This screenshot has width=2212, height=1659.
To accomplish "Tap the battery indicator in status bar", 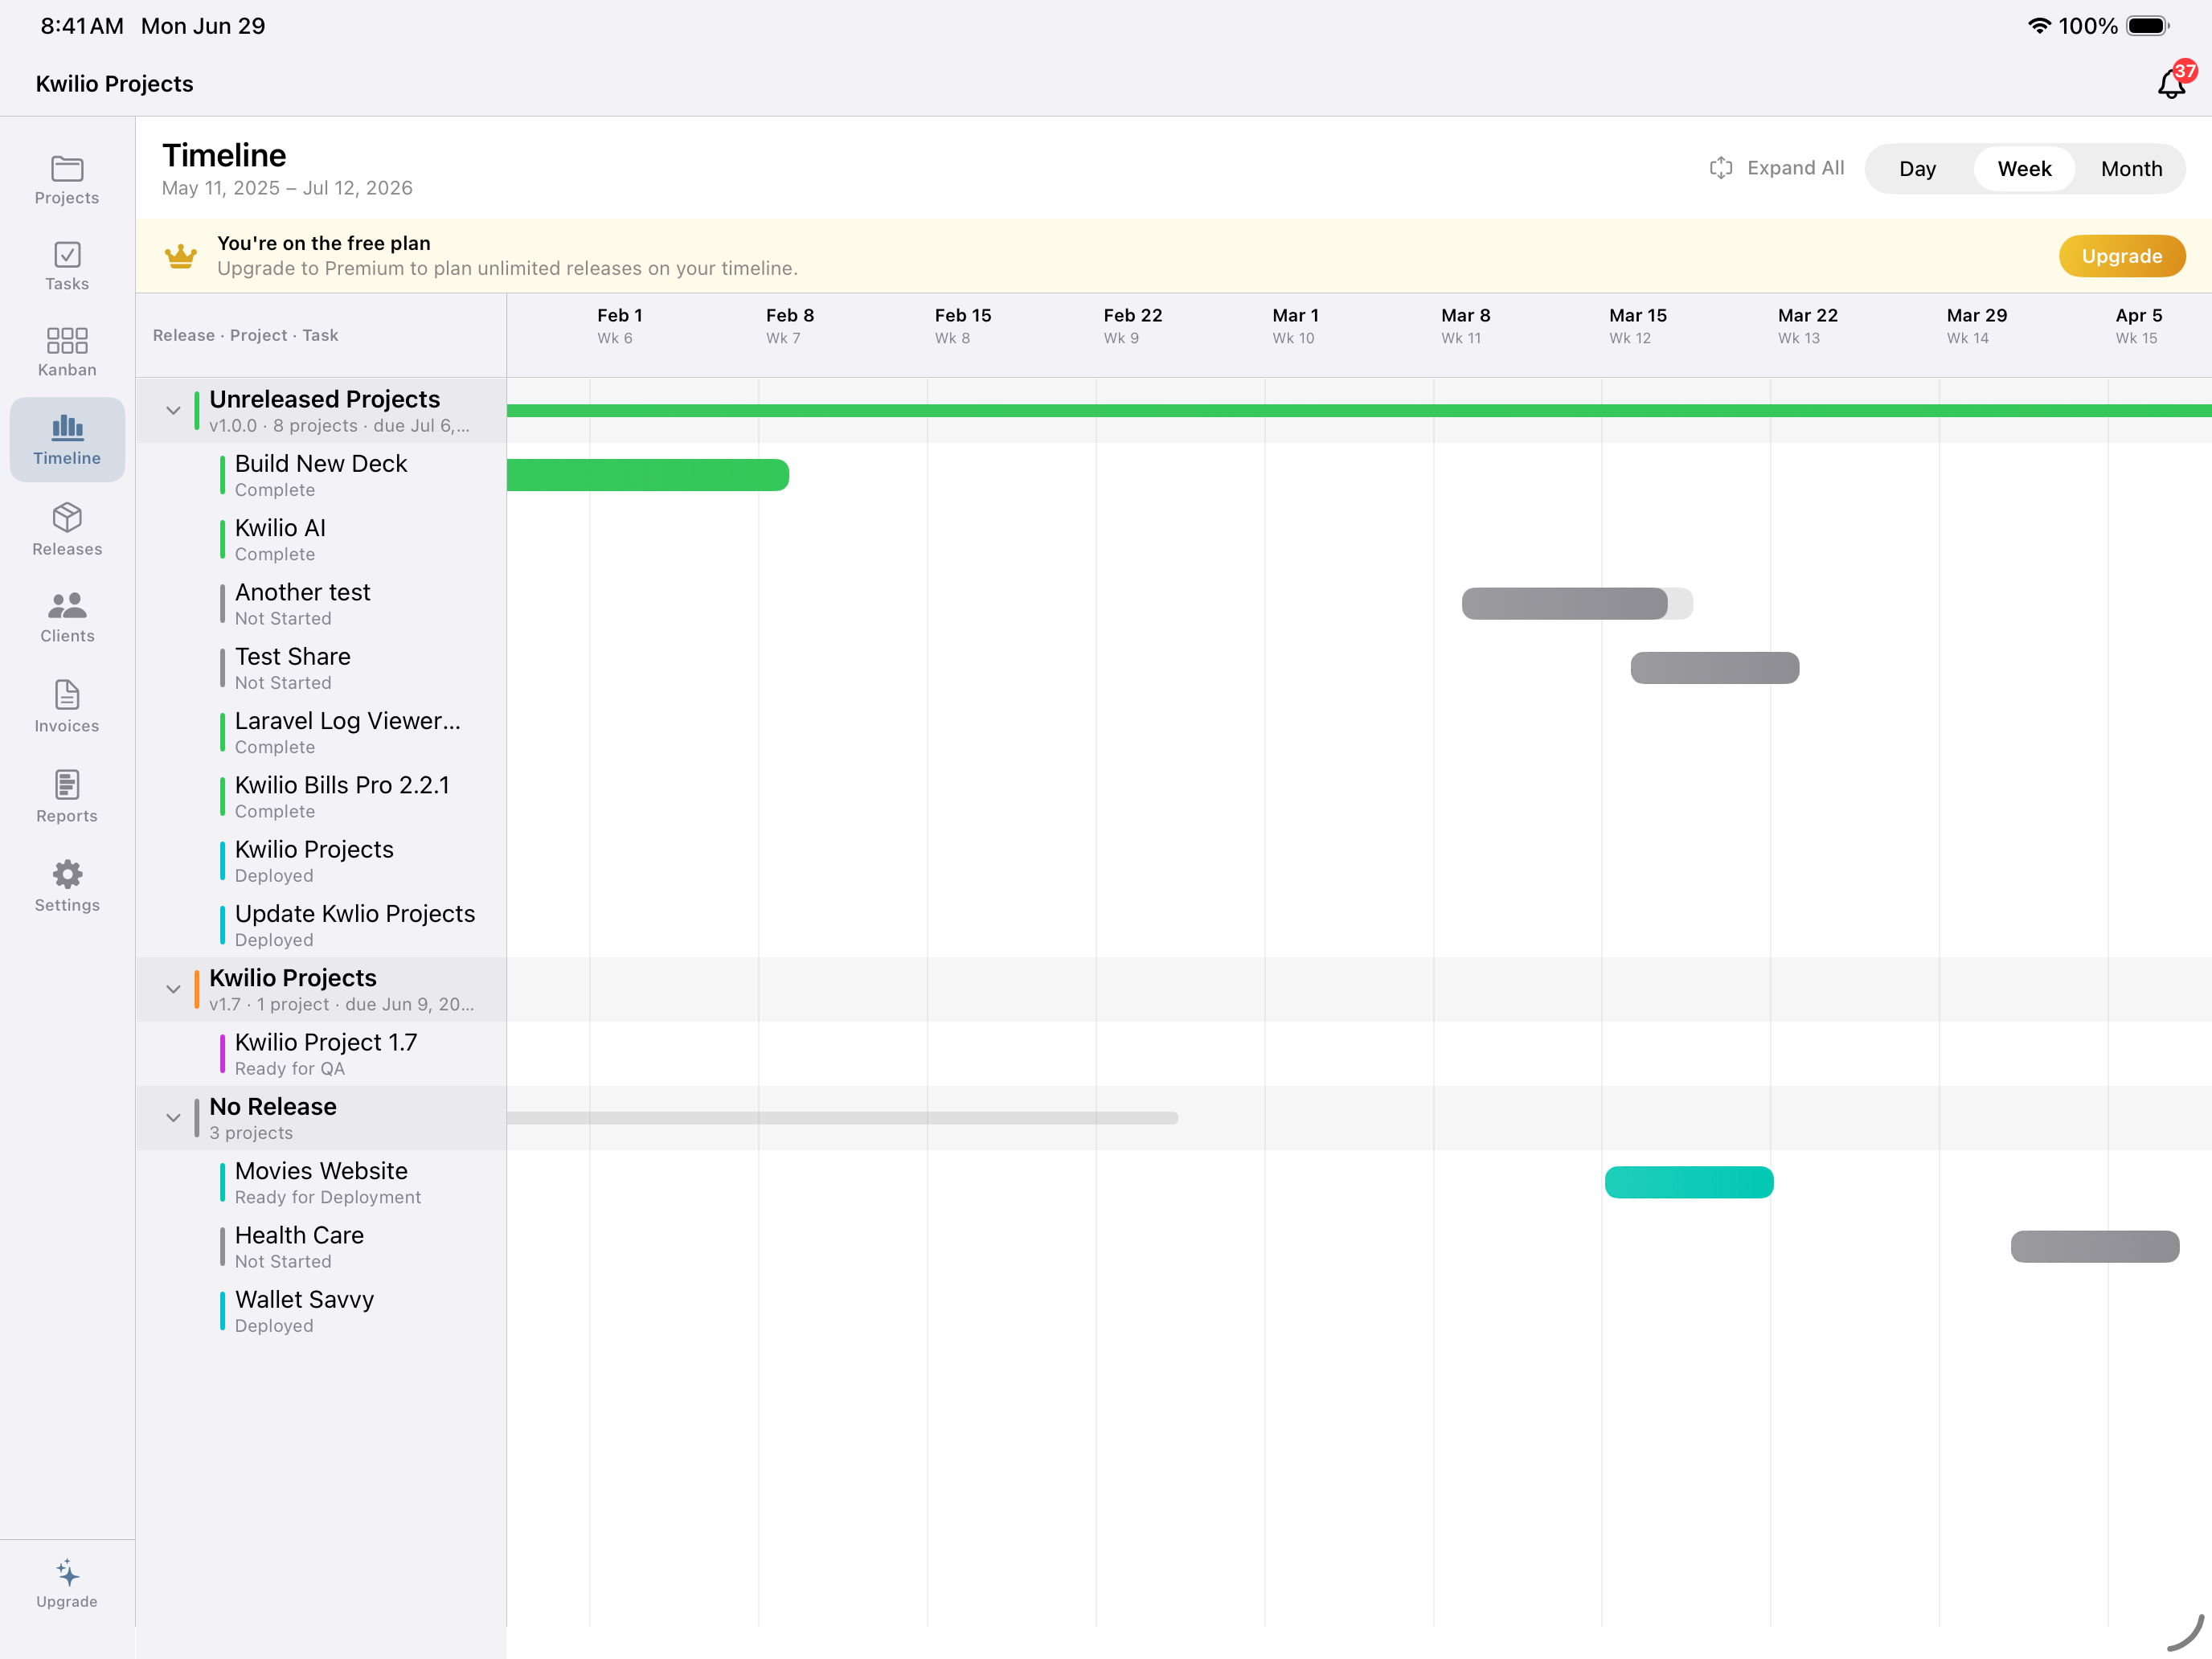I will coord(2147,26).
